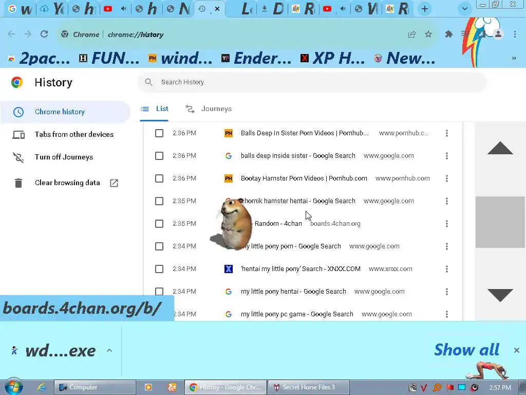Switch to Secret Horse Files 3 in the taskbar
The image size is (526, 395).
308,387
